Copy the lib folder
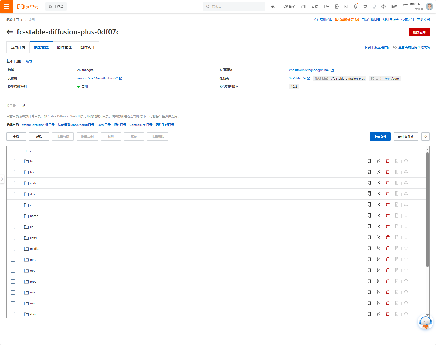 point(370,227)
